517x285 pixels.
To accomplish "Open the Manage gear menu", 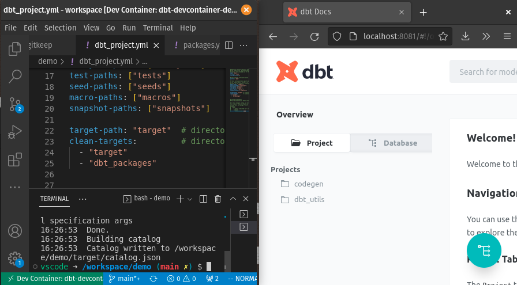I will point(15,259).
